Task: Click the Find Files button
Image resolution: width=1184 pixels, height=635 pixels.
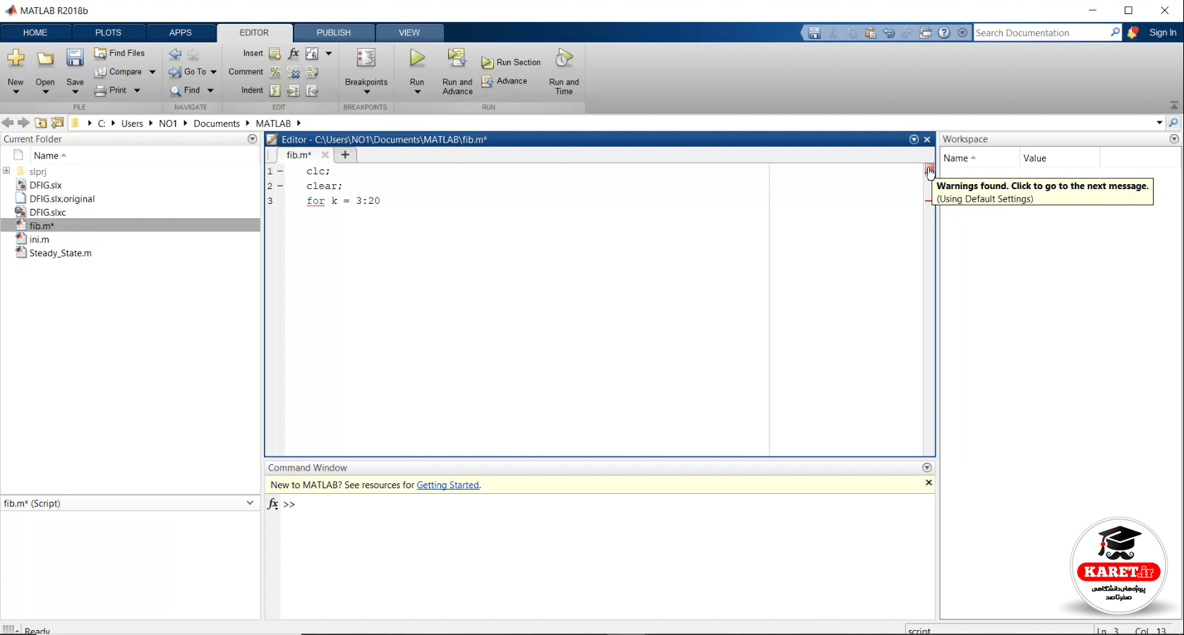Action: [119, 53]
